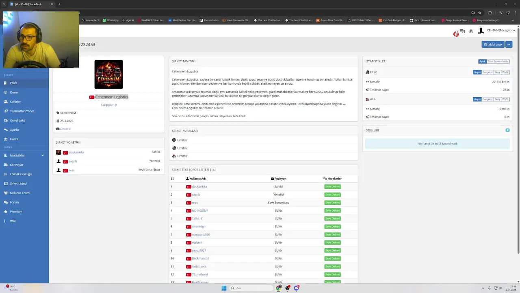Click the chart icon beside 22 136 km
This screenshot has height=293, width=520.
click(x=508, y=82)
